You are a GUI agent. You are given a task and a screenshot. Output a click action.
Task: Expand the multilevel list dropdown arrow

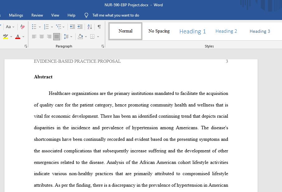tap(63, 27)
